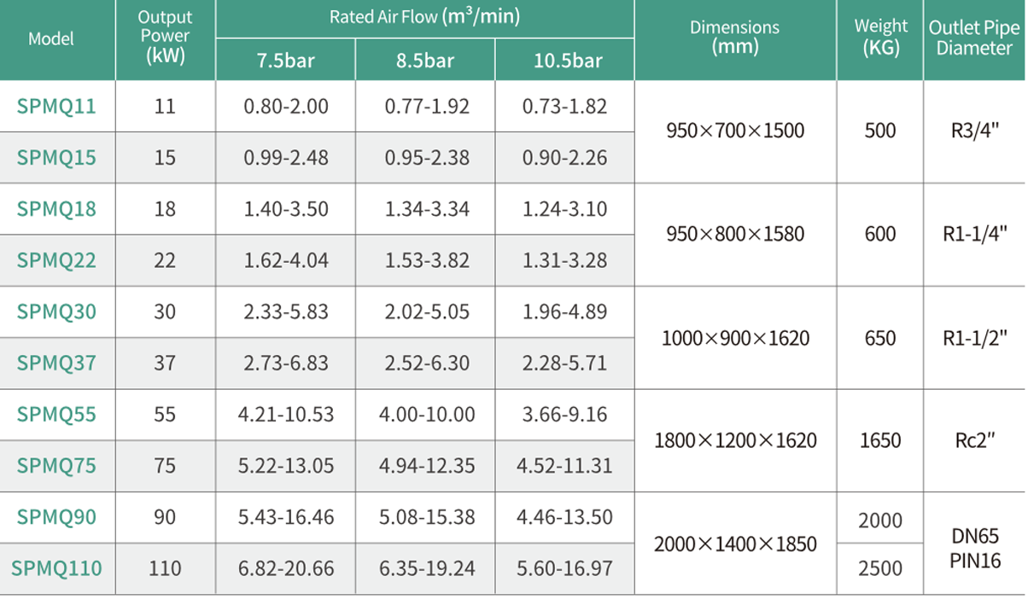Viewport: 1028px width, 599px height.
Task: Select the R1-1/2" outlet pipe cell
Action: [974, 338]
